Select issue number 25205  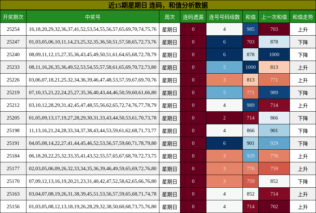click(13, 118)
